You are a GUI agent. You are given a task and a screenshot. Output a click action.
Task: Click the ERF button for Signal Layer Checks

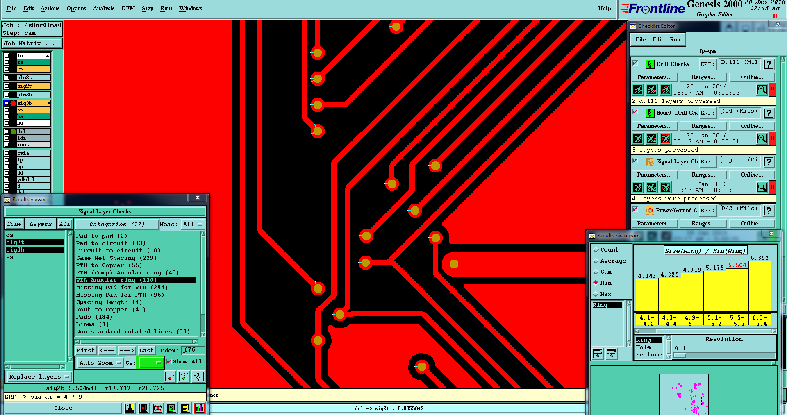click(x=707, y=162)
